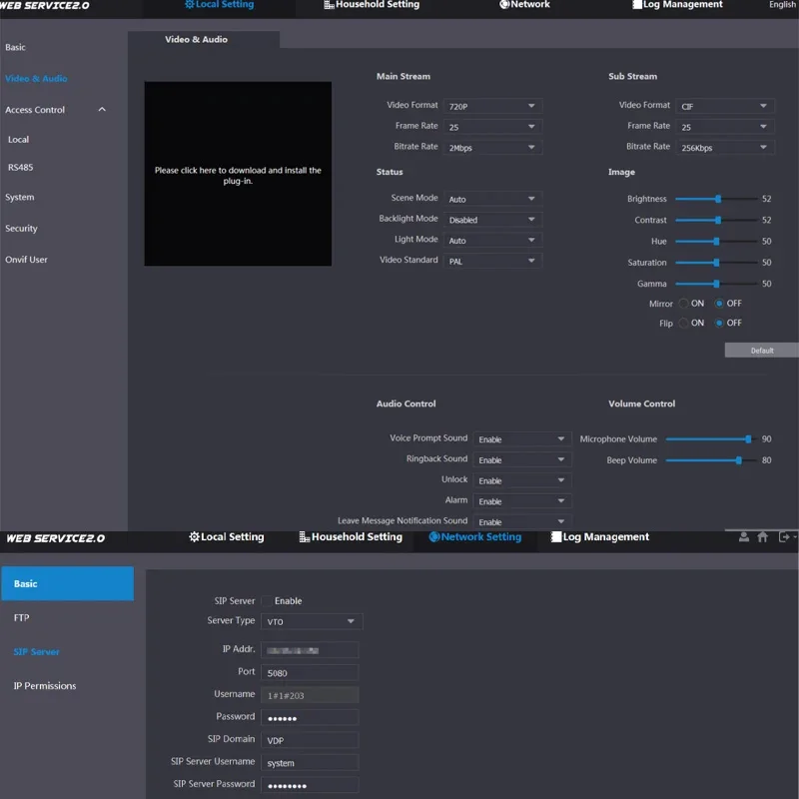799x799 pixels.
Task: Switch to lower Log Management tab
Action: 600,537
